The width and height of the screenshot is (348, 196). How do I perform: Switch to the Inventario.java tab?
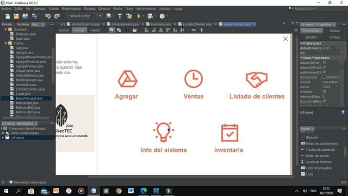click(161, 24)
